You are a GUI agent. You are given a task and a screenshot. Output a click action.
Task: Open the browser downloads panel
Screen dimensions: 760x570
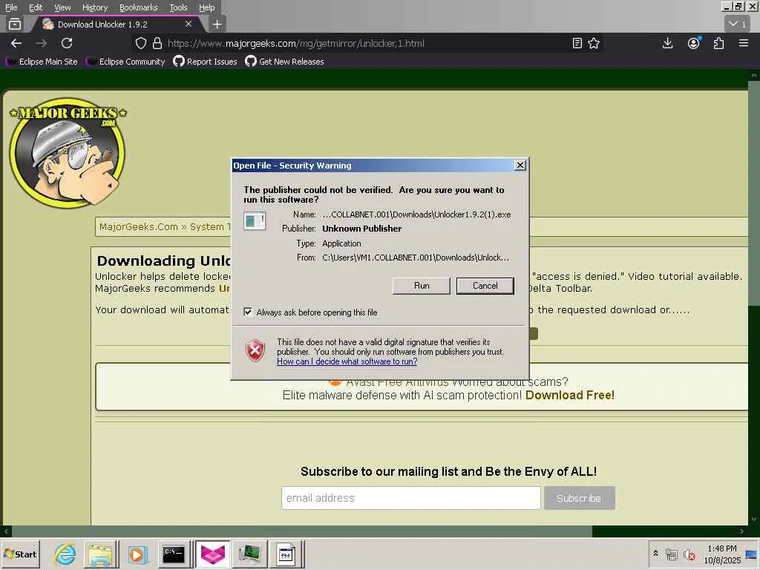667,43
